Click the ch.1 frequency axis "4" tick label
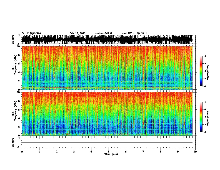Image resolution: width=220 pixels, height=170 pixels. point(19,72)
